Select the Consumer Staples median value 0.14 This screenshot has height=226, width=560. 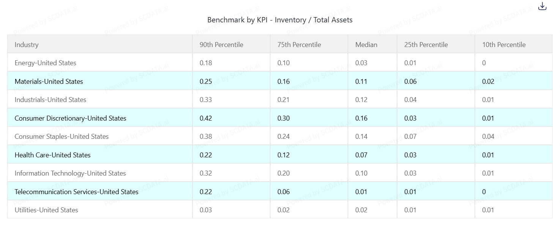click(x=361, y=137)
